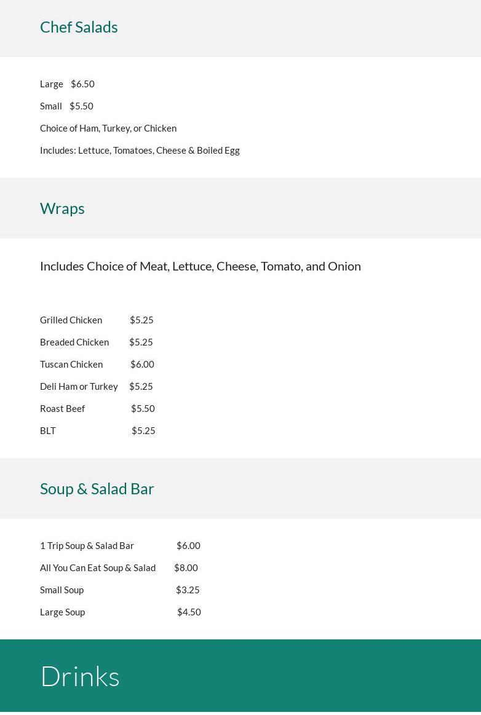The width and height of the screenshot is (481, 715).
Task: Select the Grilled Chicken wrap item
Action: click(71, 320)
